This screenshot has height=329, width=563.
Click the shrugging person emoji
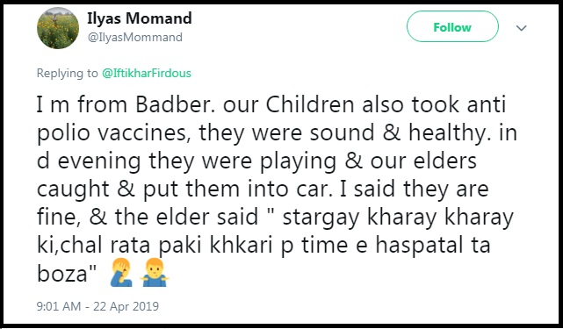[155, 273]
